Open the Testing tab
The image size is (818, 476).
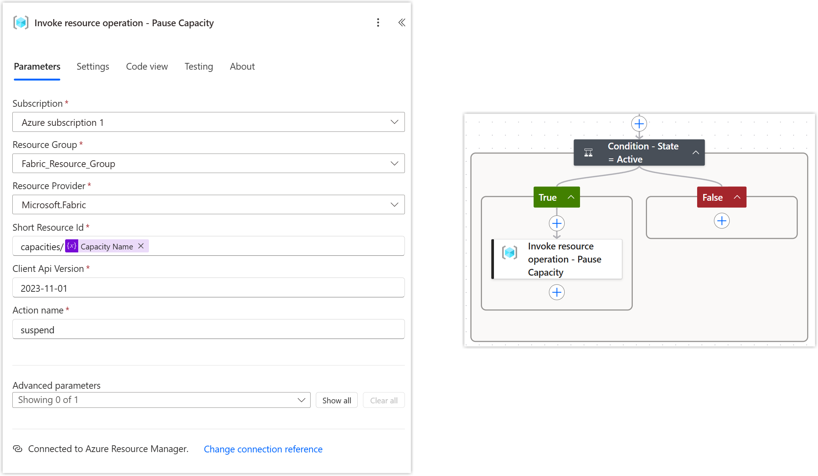tap(199, 67)
